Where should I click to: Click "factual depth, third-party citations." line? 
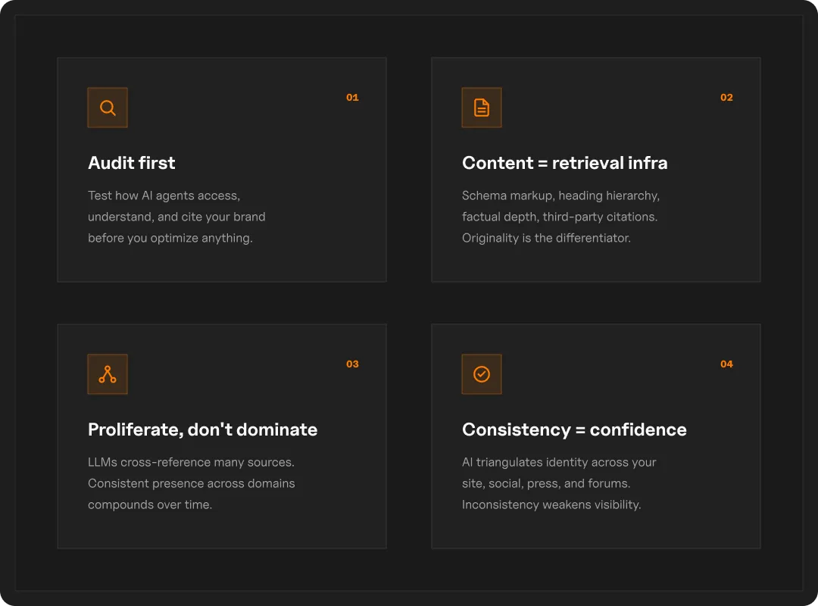click(x=560, y=217)
